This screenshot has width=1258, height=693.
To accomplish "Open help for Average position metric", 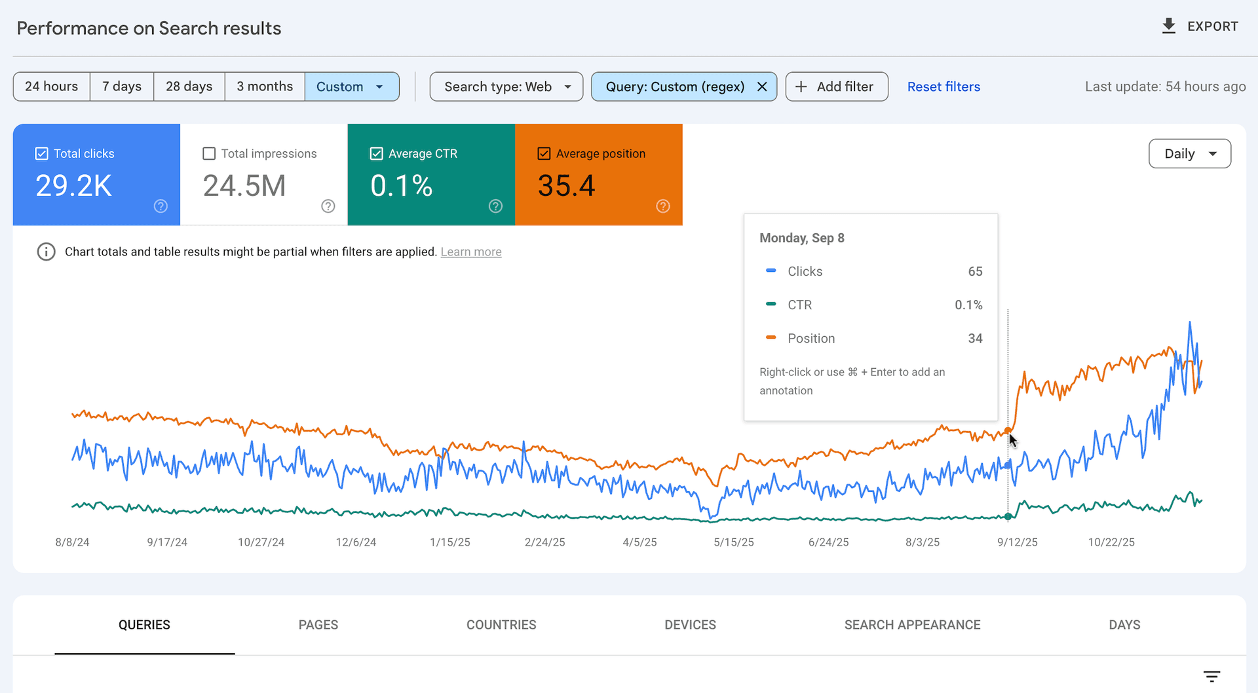I will [663, 206].
